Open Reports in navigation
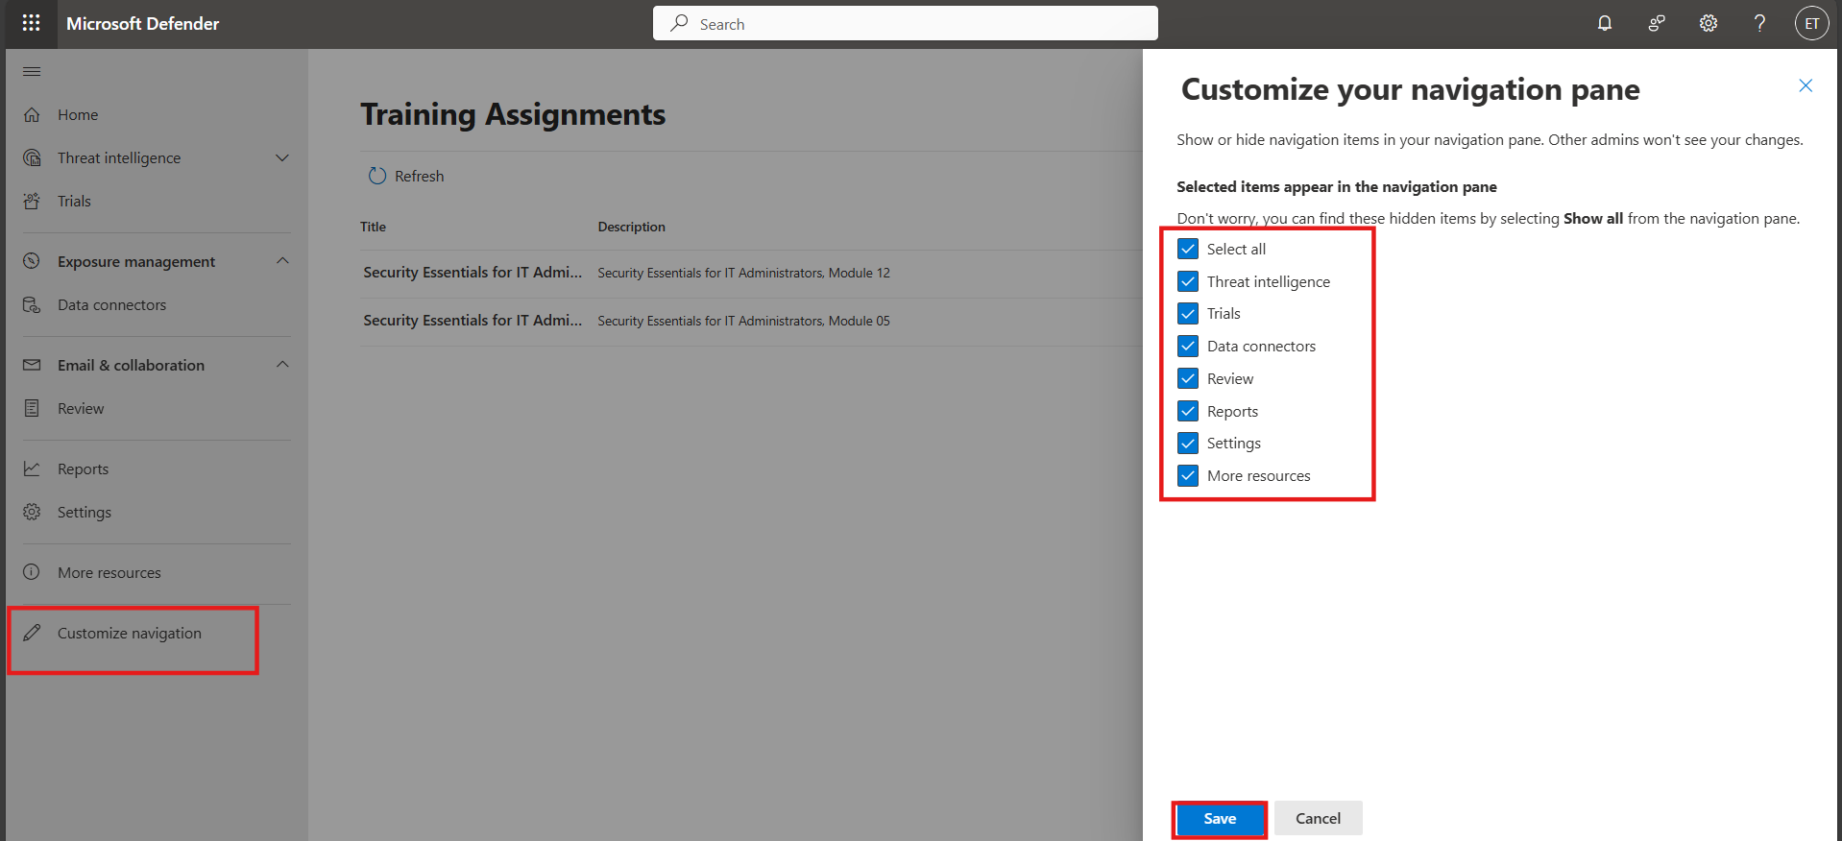Image resolution: width=1842 pixels, height=841 pixels. 83,469
